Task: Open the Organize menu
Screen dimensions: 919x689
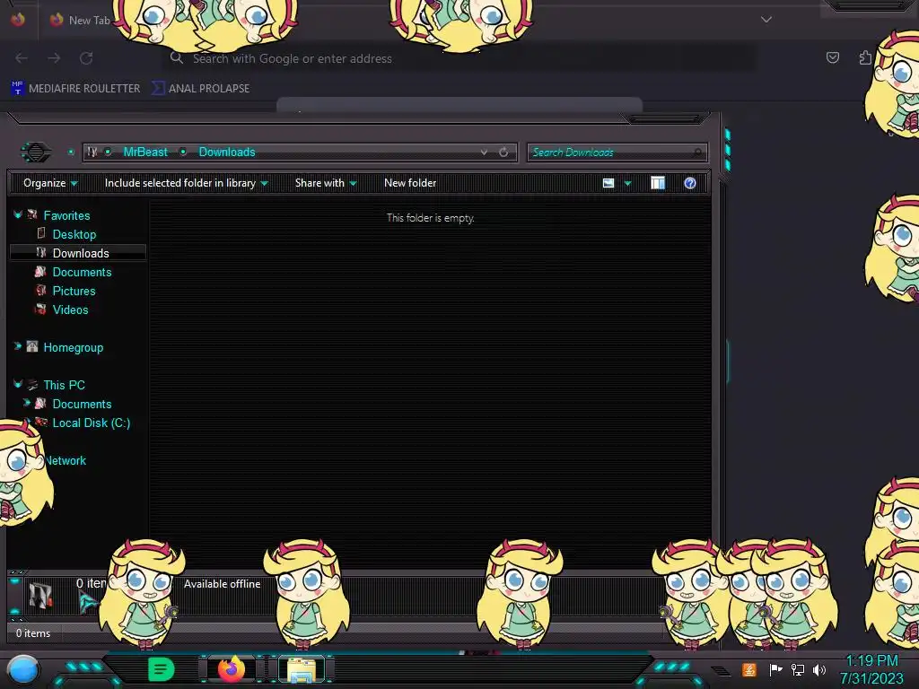Action: click(50, 183)
